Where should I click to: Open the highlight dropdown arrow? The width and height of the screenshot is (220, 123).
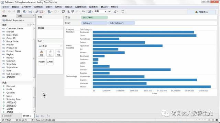(x=118, y=11)
